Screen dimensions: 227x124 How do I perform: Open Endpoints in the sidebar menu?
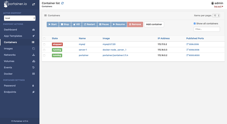point(10,92)
